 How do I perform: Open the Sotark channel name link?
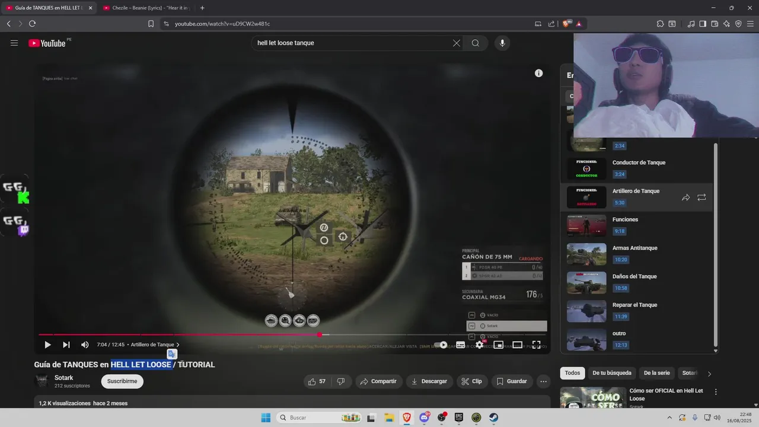tap(63, 377)
